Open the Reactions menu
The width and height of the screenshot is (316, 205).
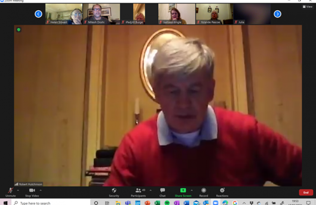coord(222,191)
